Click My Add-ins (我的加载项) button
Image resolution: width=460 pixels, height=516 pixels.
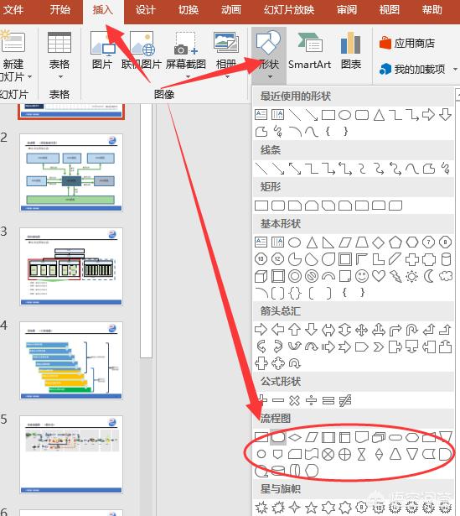413,69
